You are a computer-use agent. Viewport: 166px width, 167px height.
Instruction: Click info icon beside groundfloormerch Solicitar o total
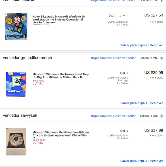point(161,58)
